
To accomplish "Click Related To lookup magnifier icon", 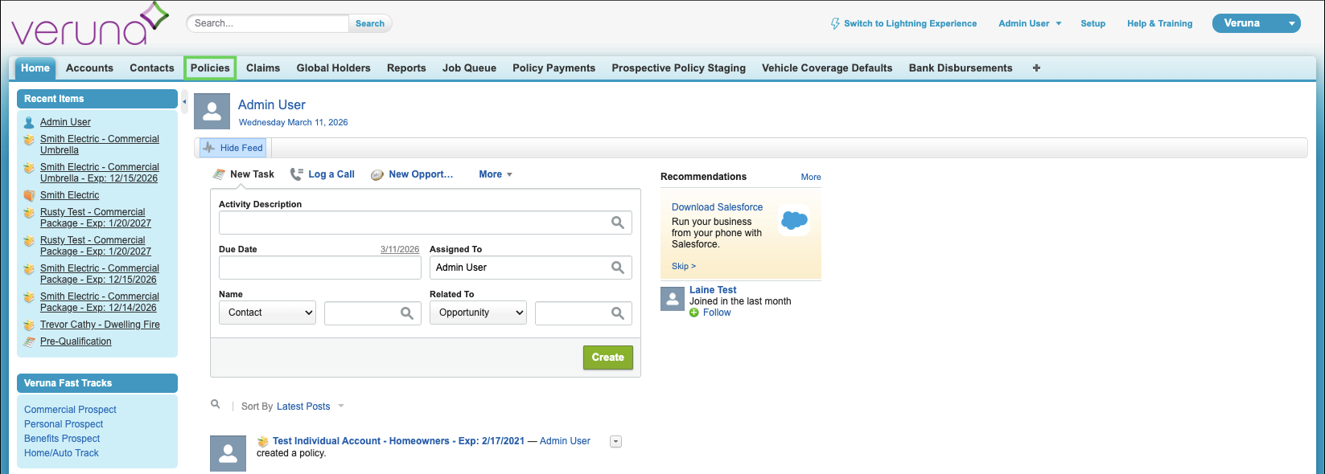I will [x=618, y=313].
